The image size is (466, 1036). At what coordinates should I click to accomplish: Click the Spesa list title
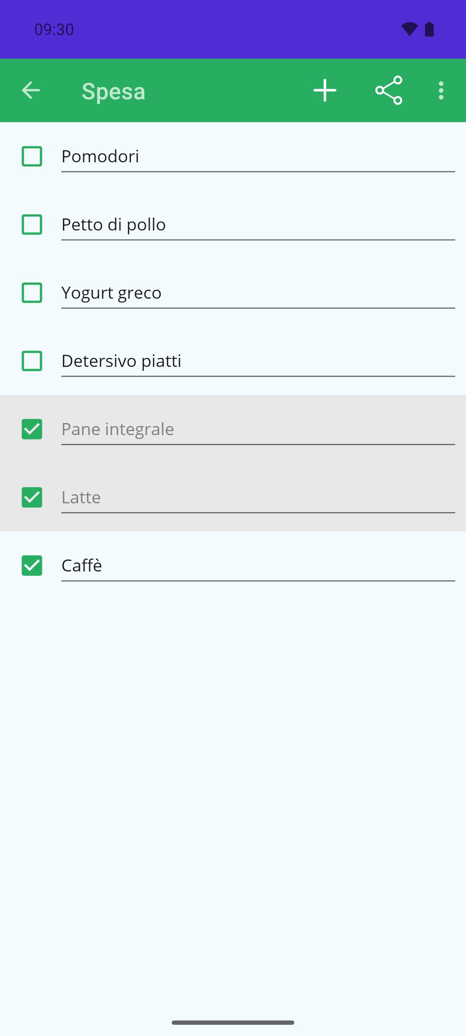tap(113, 92)
